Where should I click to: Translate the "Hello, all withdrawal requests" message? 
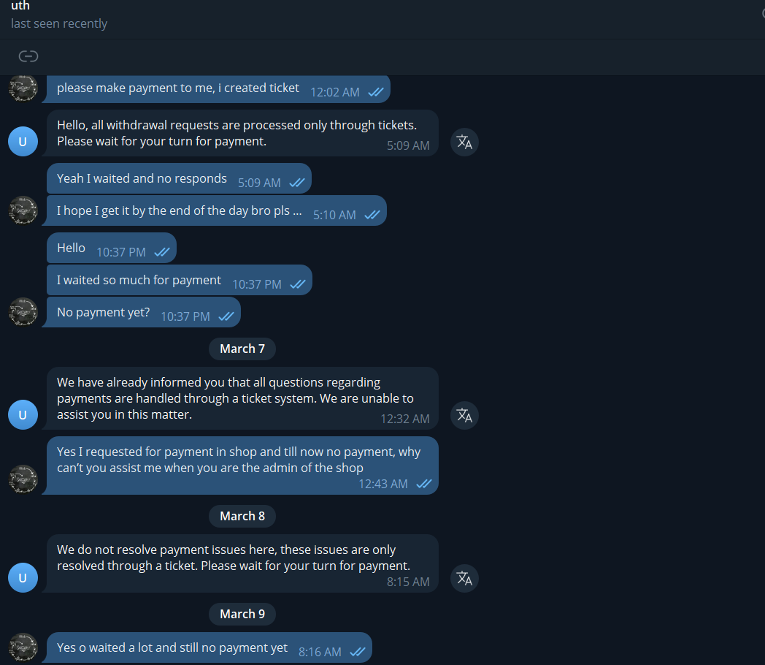pyautogui.click(x=464, y=142)
